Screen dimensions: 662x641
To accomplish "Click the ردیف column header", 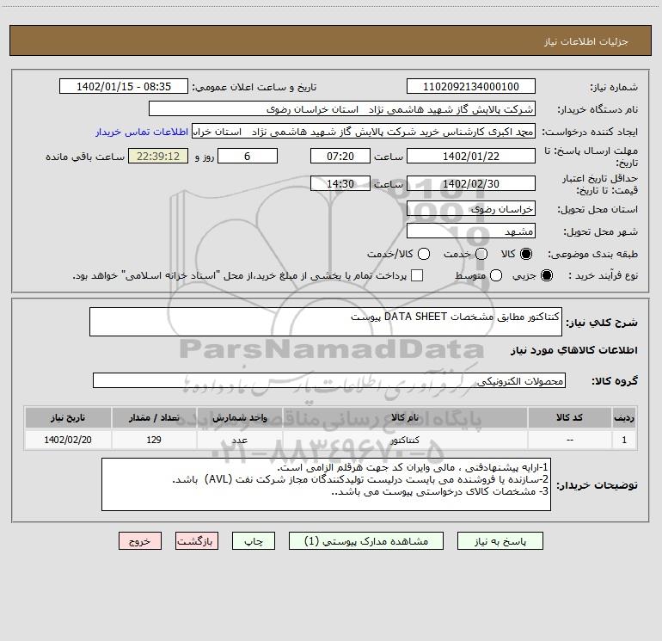I will point(624,418).
